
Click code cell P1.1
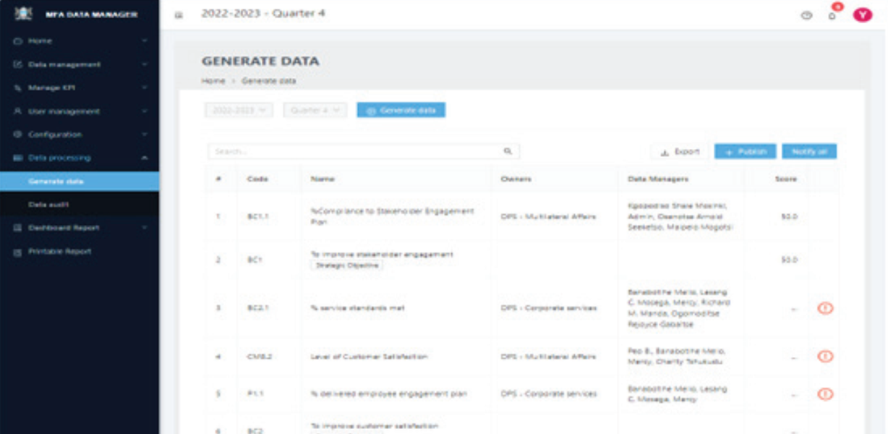coord(255,394)
